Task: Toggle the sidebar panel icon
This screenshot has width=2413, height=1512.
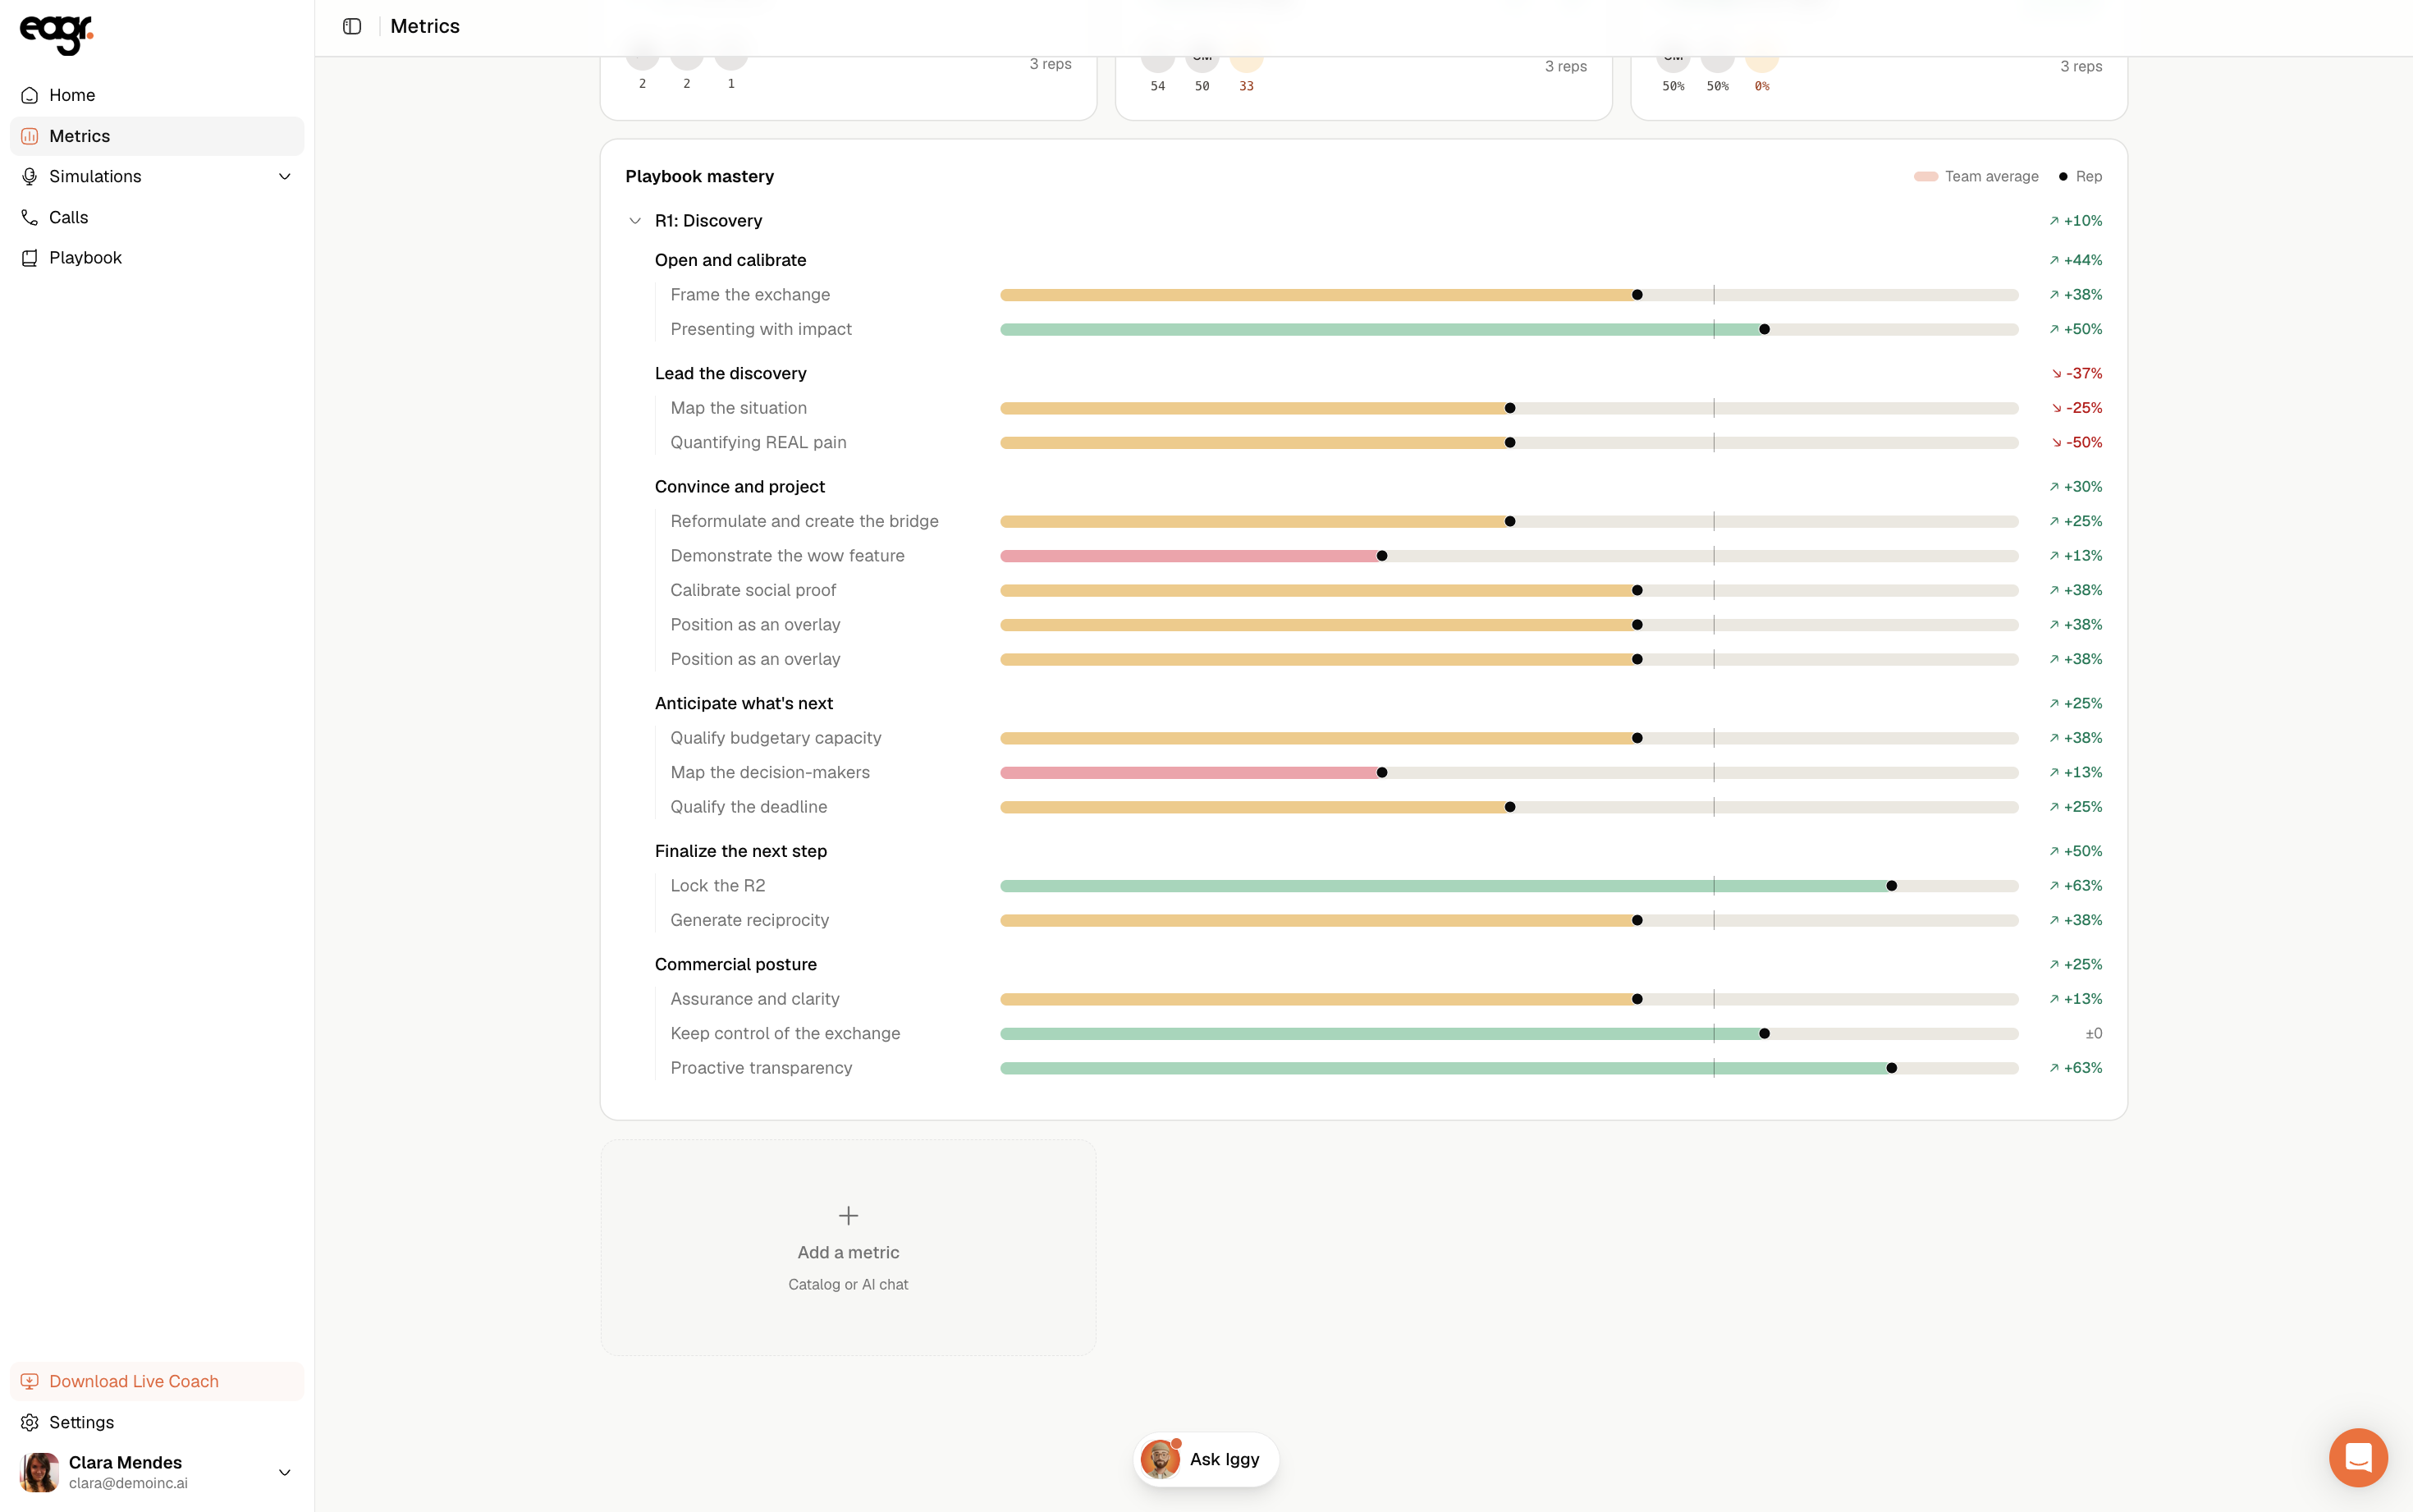Action: [352, 26]
